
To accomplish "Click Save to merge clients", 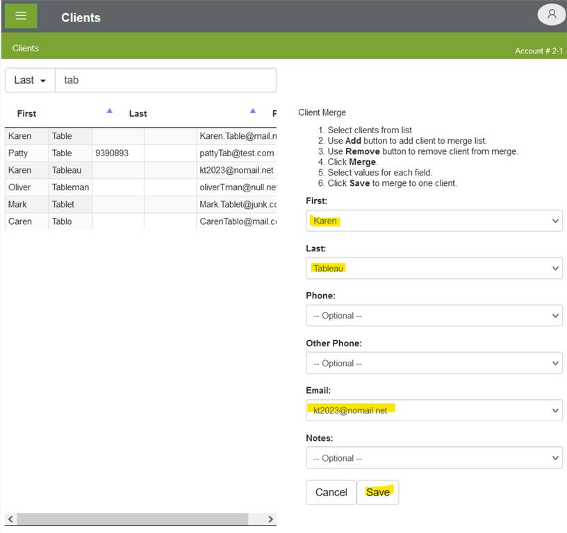I will (x=377, y=492).
